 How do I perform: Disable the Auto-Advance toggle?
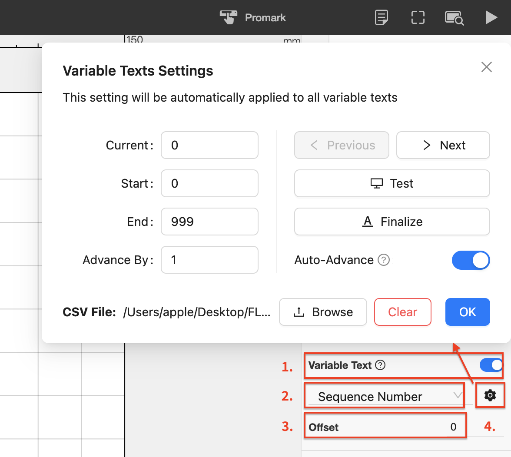pos(471,260)
